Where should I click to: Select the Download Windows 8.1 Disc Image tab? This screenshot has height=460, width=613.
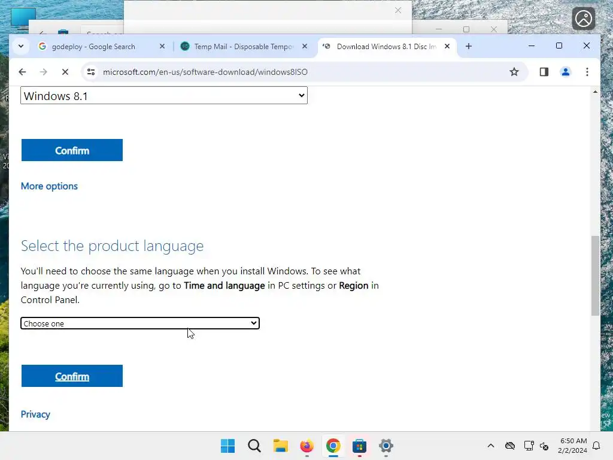tap(387, 47)
